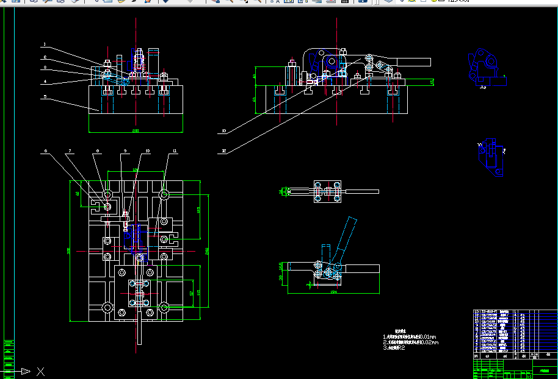Select leader label 4 on front view
The width and height of the screenshot is (558, 379).
point(45,81)
